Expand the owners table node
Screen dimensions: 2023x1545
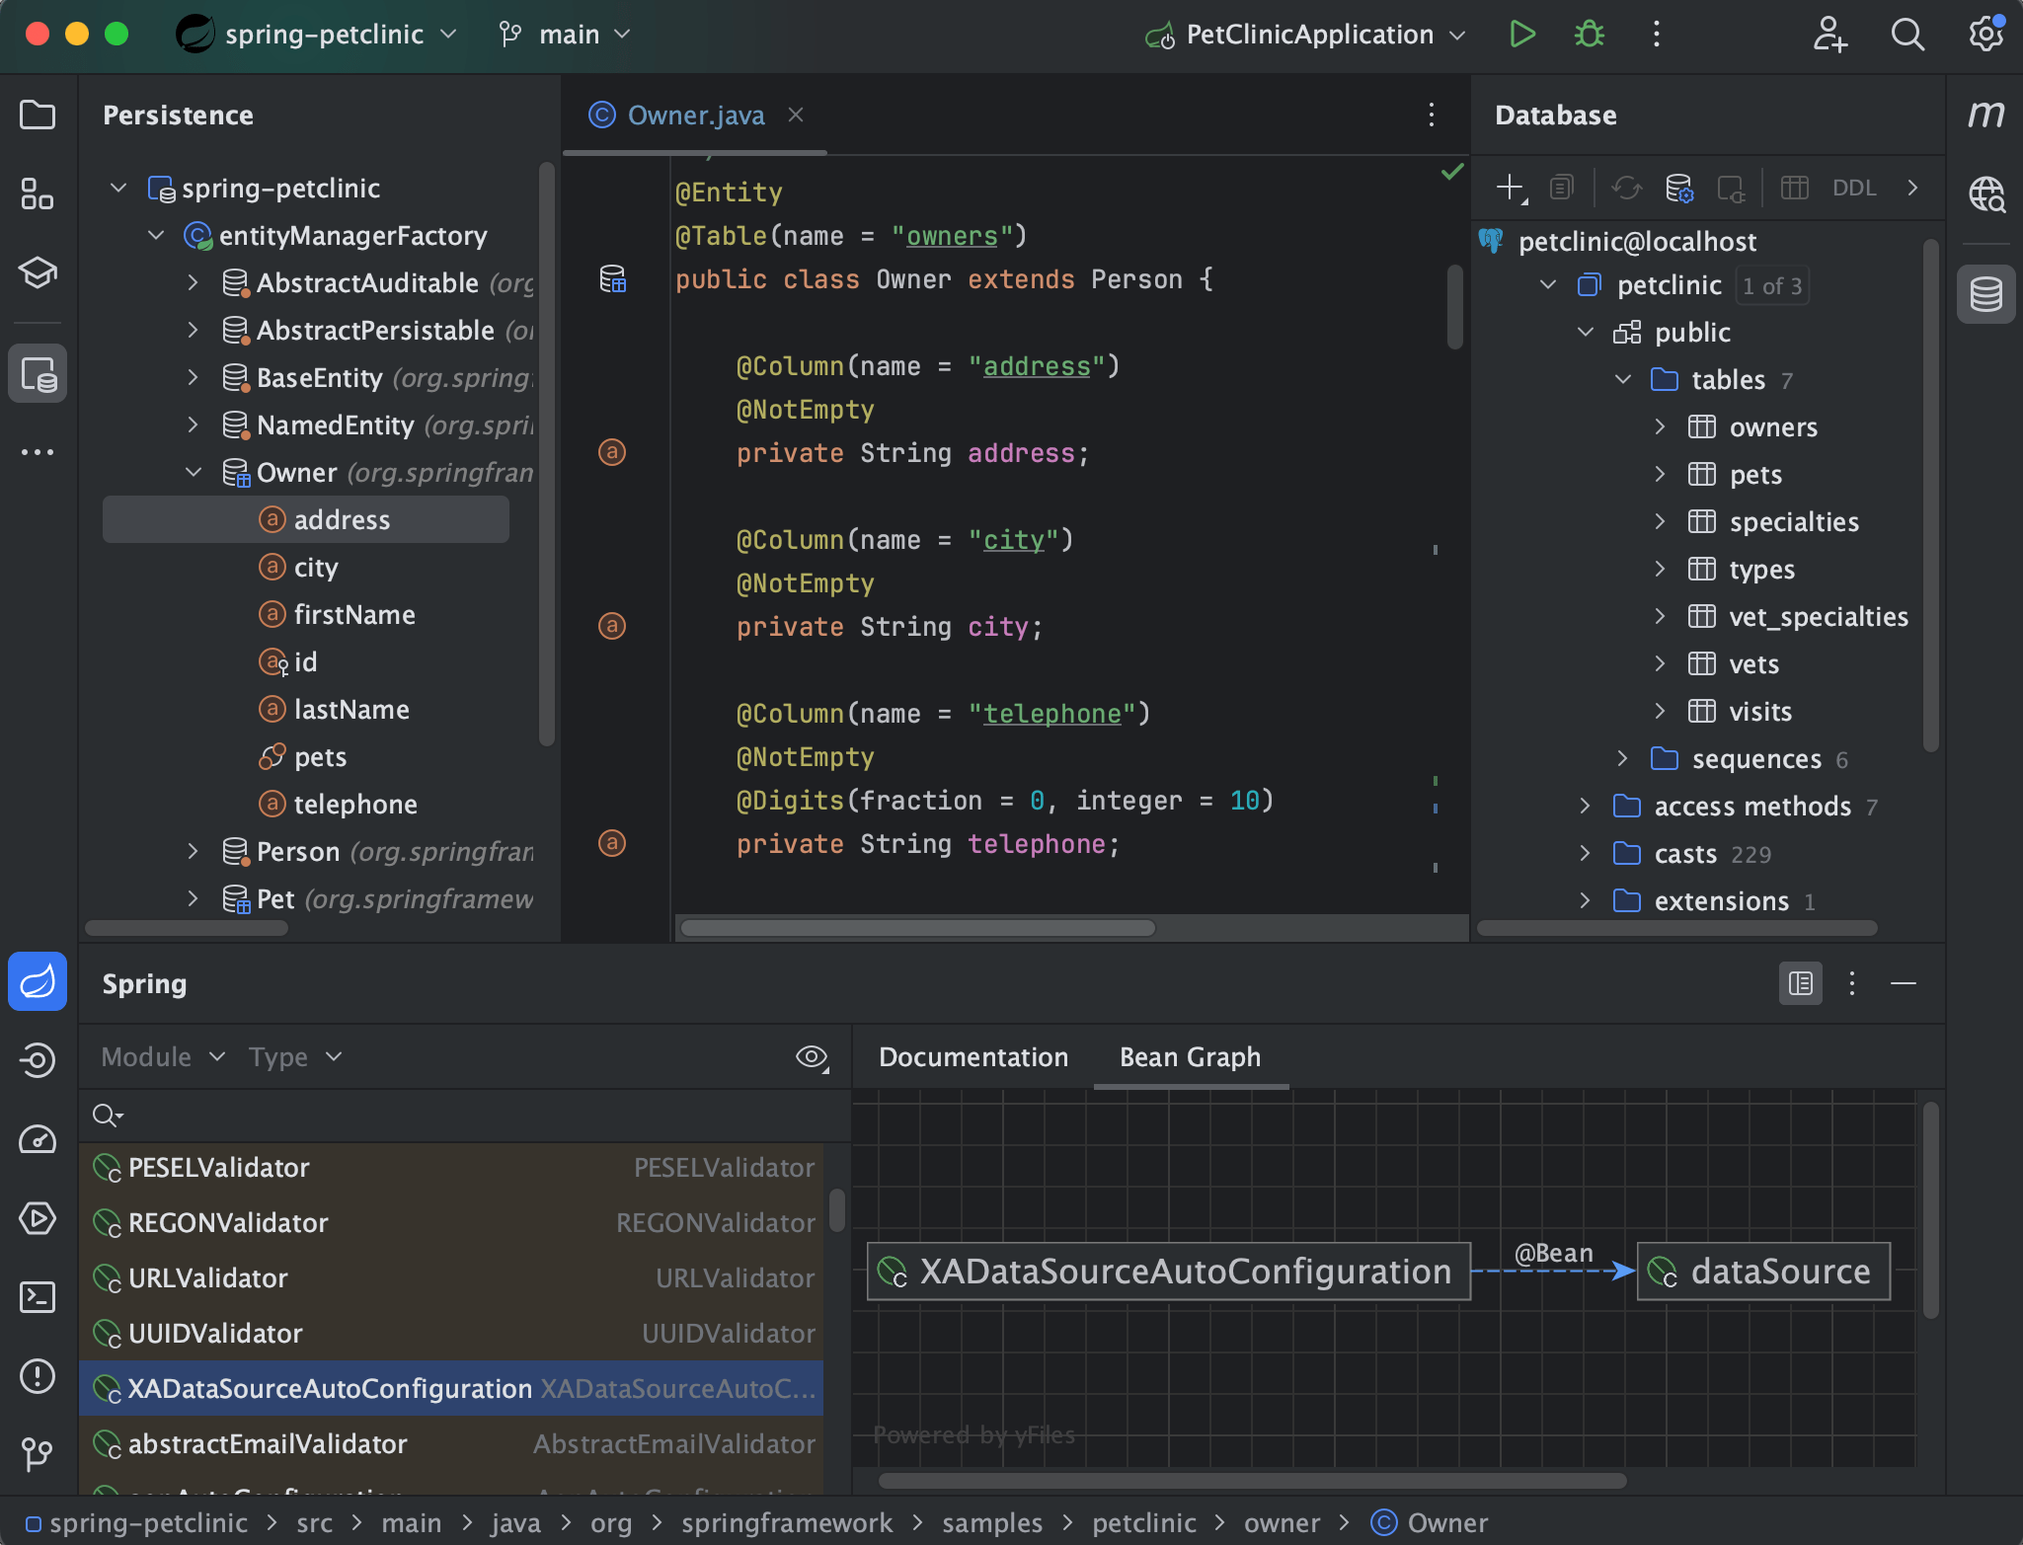coord(1660,425)
